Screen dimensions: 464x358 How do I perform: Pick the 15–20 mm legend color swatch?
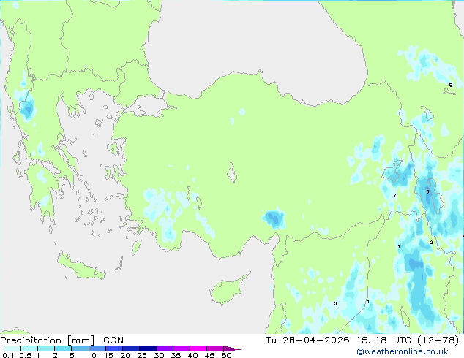(x=114, y=349)
